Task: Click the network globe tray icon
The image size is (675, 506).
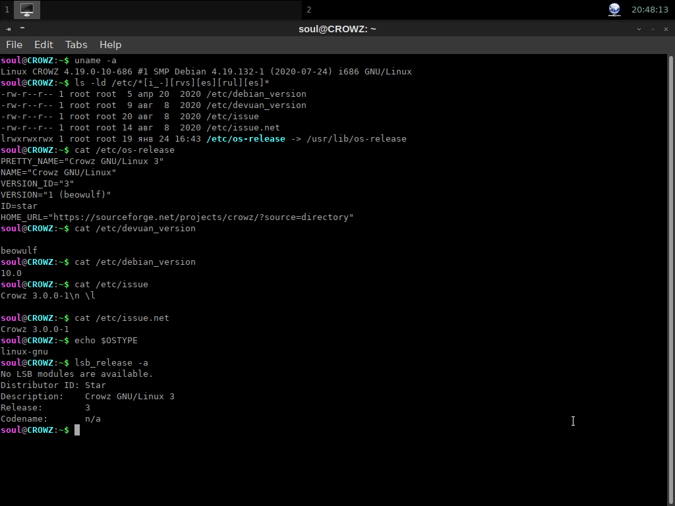Action: [x=614, y=9]
